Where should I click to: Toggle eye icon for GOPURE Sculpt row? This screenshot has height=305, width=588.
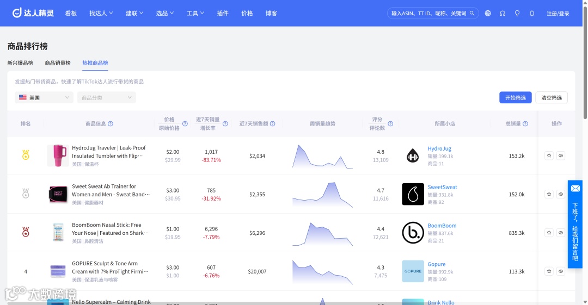[x=561, y=271]
